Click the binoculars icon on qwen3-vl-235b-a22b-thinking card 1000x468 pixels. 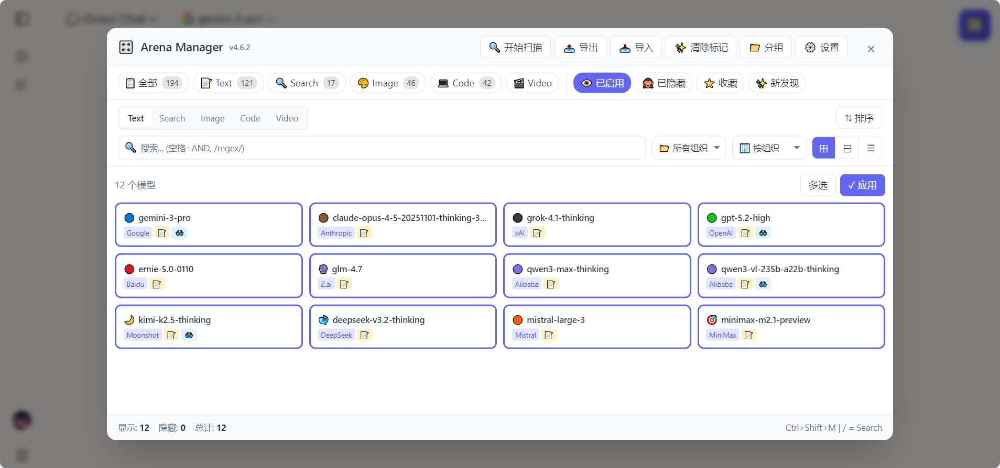[763, 284]
